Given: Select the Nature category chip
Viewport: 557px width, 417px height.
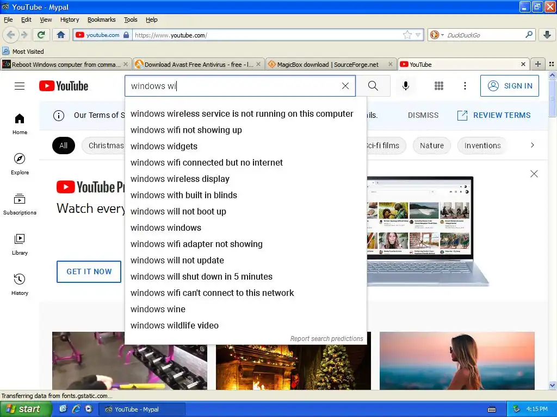Looking at the screenshot, I should click(x=431, y=146).
